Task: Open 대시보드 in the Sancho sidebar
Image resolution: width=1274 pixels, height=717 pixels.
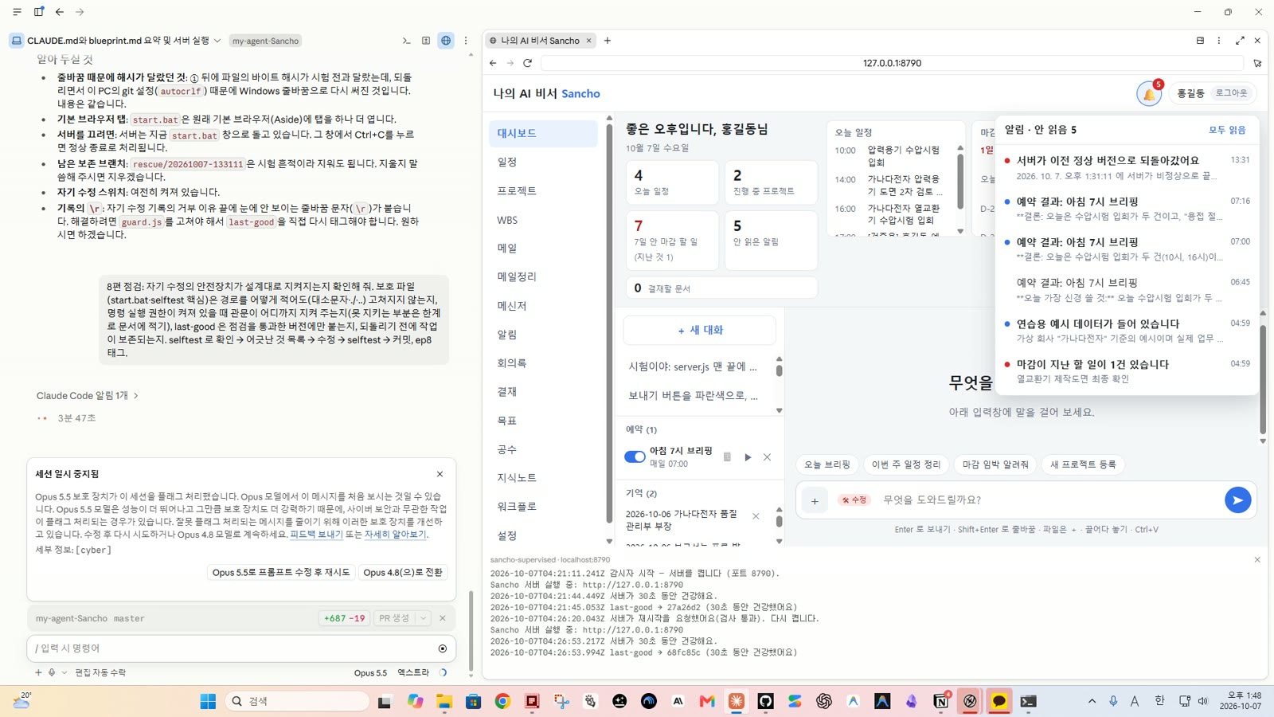Action: click(x=543, y=134)
